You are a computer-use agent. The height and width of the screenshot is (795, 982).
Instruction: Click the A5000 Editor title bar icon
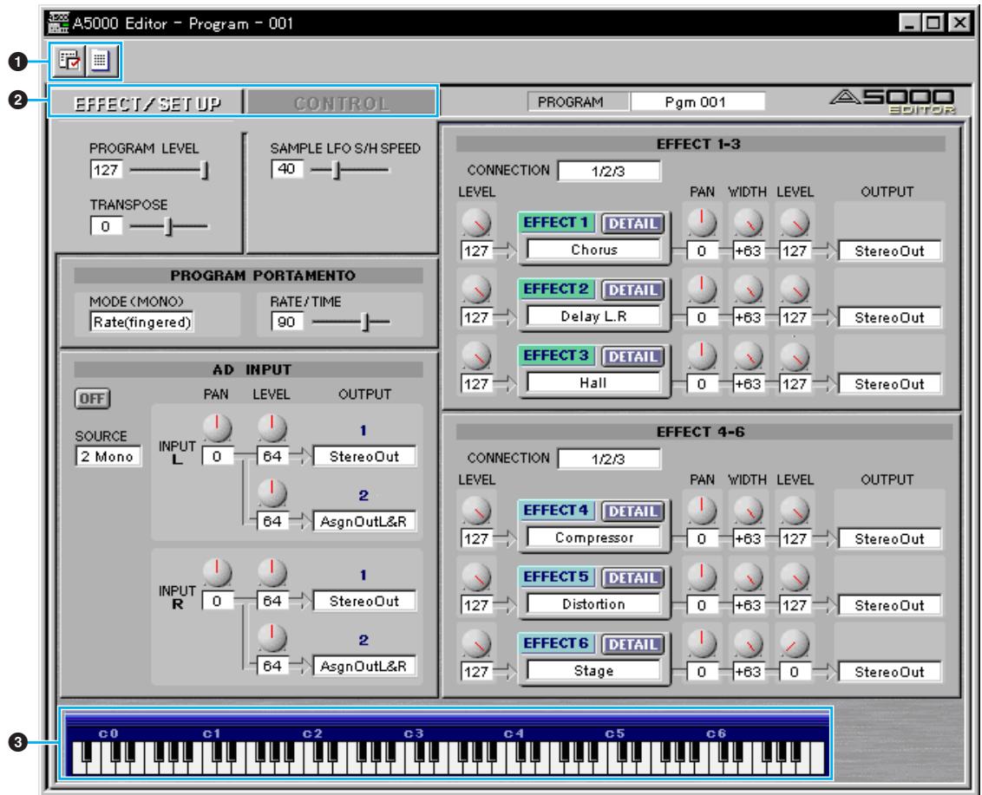58,23
